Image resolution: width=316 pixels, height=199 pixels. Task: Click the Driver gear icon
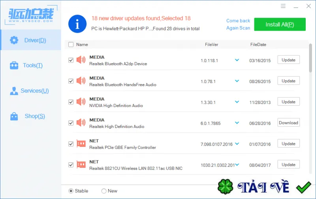(14, 40)
